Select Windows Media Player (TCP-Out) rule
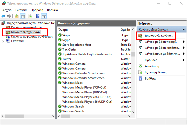The height and width of the screenshot is (125, 187). pos(84,87)
